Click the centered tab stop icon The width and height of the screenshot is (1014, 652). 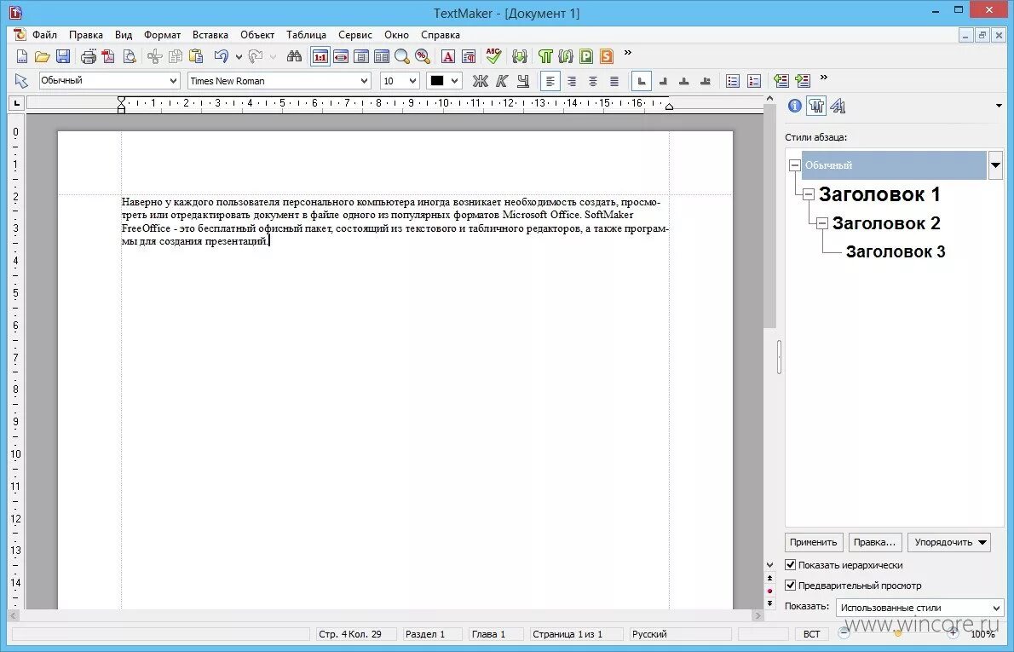(684, 80)
